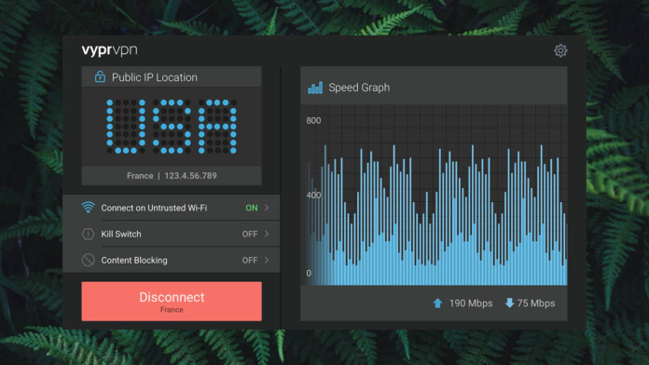Screen dimensions: 649x365
Task: Click the Content Blocking prohibited icon
Action: click(88, 260)
